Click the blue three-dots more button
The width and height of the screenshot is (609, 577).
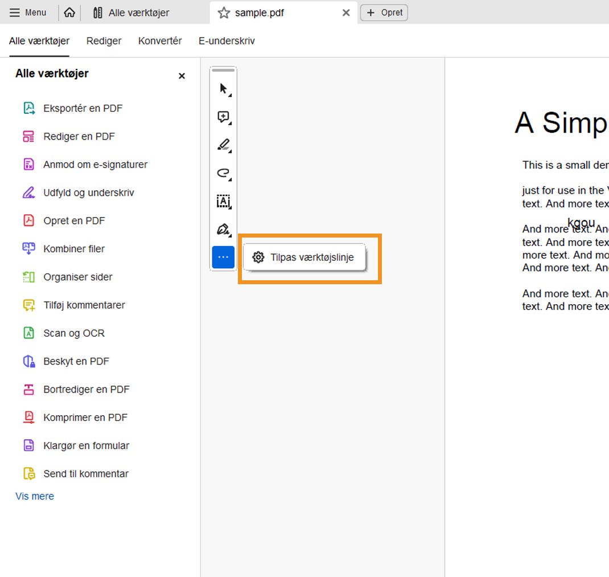coord(223,257)
